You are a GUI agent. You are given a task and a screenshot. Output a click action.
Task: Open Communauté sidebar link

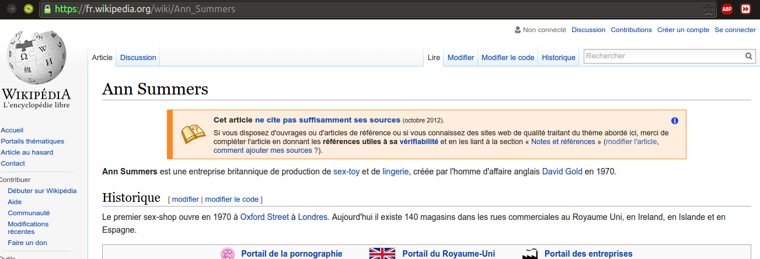click(29, 213)
